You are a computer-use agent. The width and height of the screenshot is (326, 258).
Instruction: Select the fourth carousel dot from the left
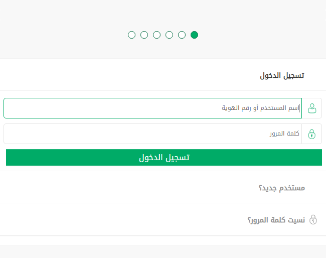click(x=169, y=35)
